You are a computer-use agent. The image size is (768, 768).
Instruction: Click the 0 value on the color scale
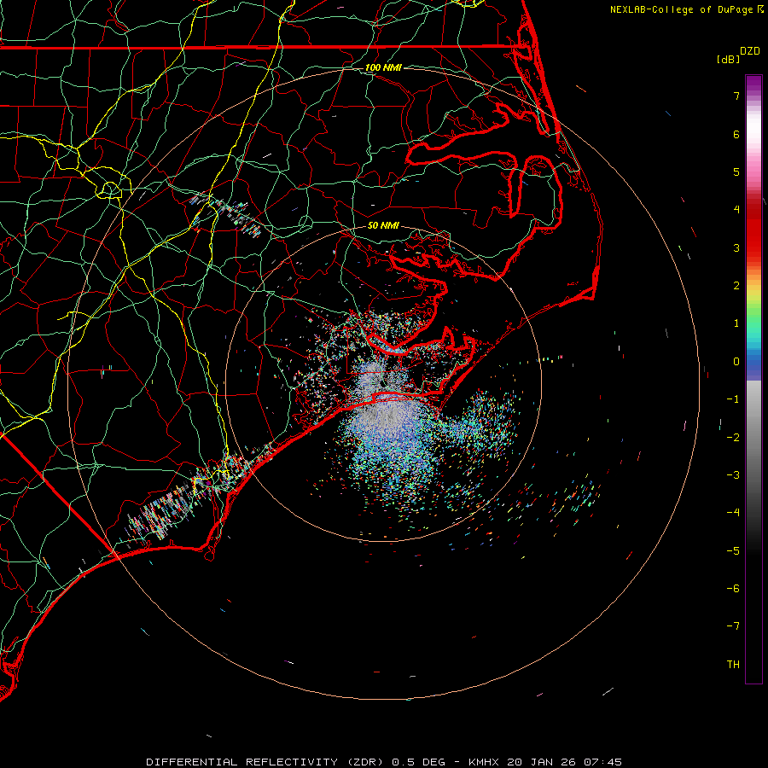pos(736,362)
